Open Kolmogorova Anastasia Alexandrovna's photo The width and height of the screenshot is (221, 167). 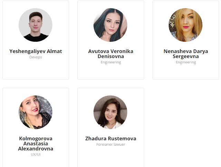36,112
